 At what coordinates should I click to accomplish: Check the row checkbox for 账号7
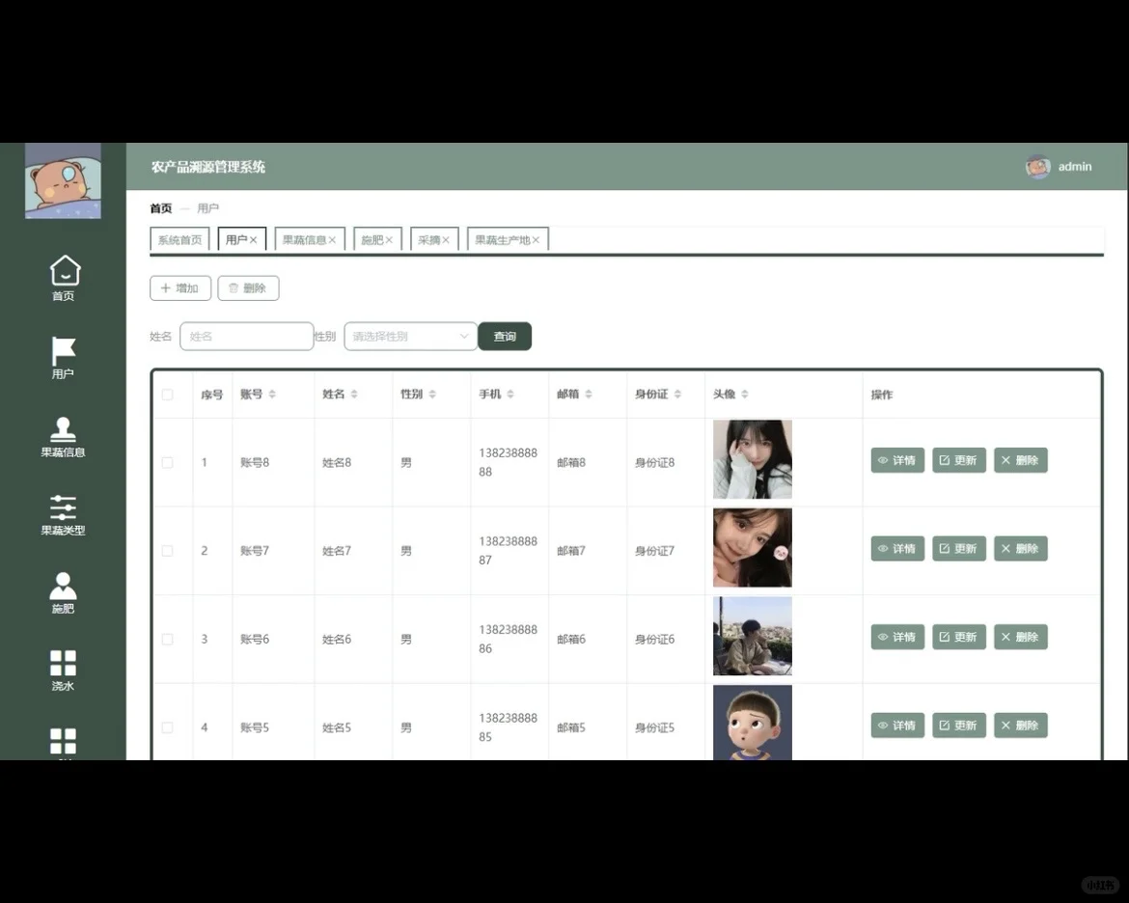click(168, 551)
